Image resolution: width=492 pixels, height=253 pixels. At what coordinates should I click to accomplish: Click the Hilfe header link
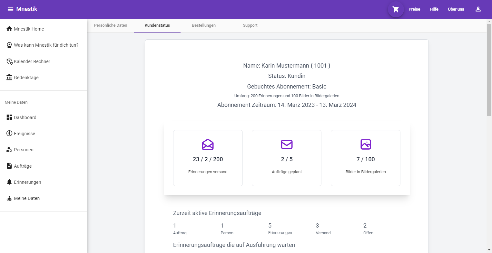434,9
